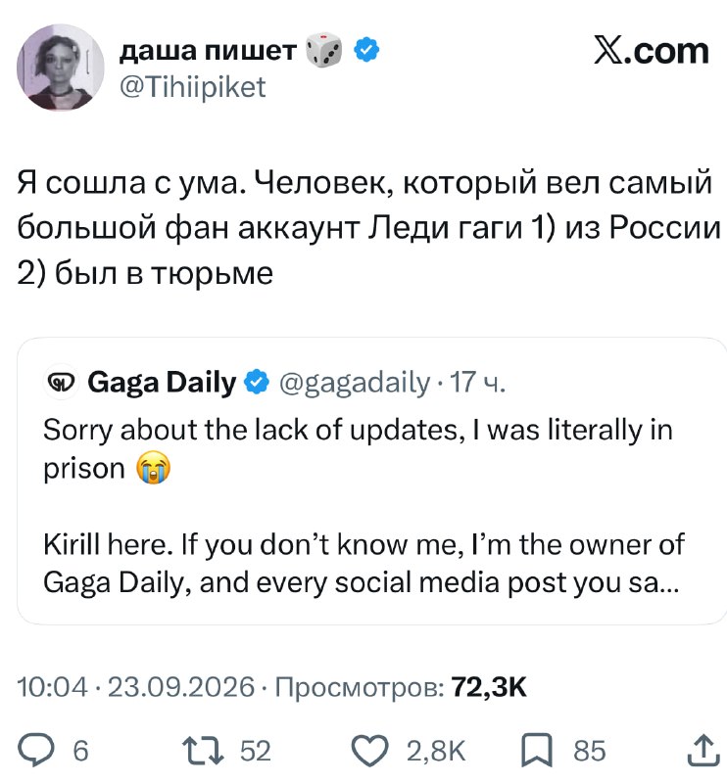Click the даша пишет display name

pyautogui.click(x=208, y=50)
